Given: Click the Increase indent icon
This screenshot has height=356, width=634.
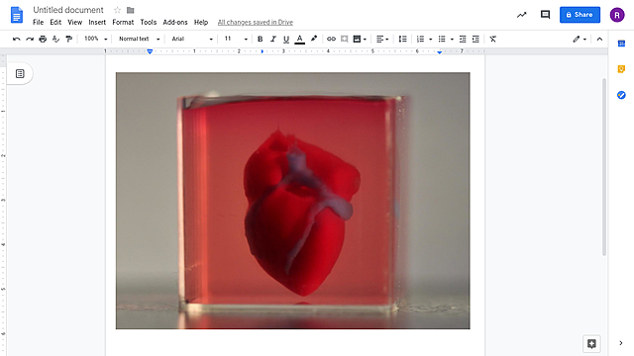Looking at the screenshot, I should pyautogui.click(x=475, y=39).
